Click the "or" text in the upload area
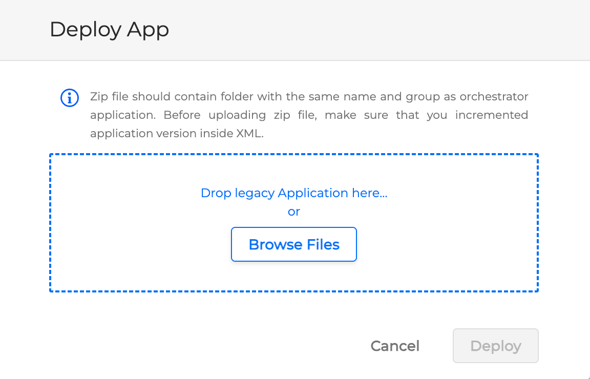Screen dimensions: 590x379 pos(293,212)
